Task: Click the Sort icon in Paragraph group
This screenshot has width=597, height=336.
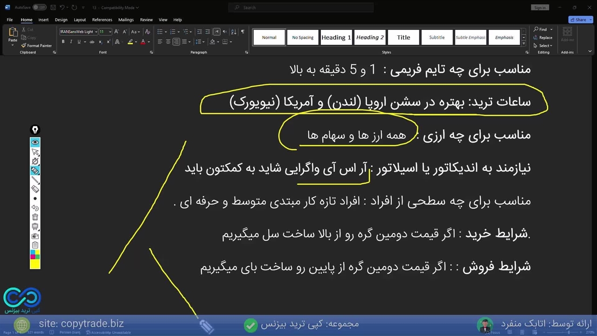Action: point(234,32)
